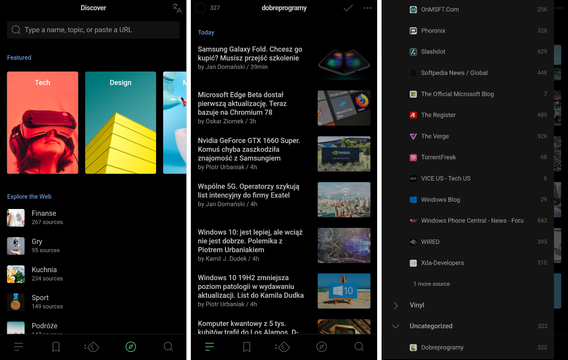568x360 pixels.
Task: Open the feeds menu icon in Discover panel
Action: (x=19, y=346)
